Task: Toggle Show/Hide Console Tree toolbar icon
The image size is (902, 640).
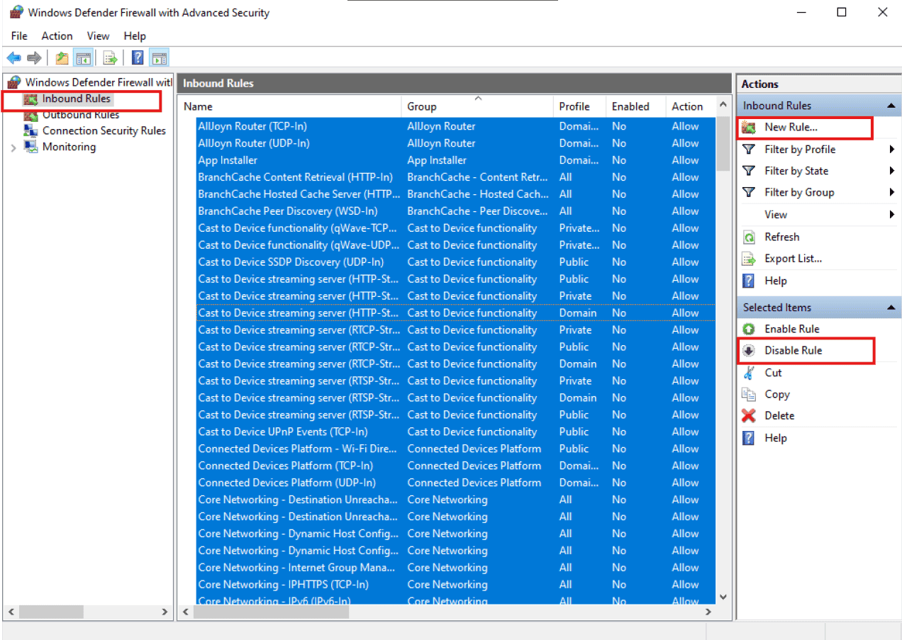Action: pyautogui.click(x=83, y=58)
